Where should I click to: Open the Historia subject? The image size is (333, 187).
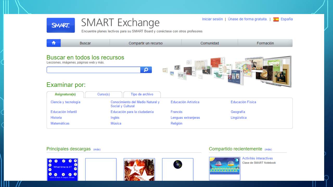point(56,118)
